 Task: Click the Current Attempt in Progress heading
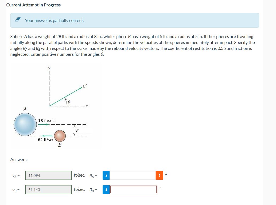coord(34,5)
